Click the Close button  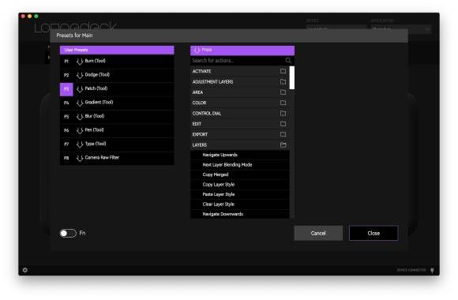374,233
